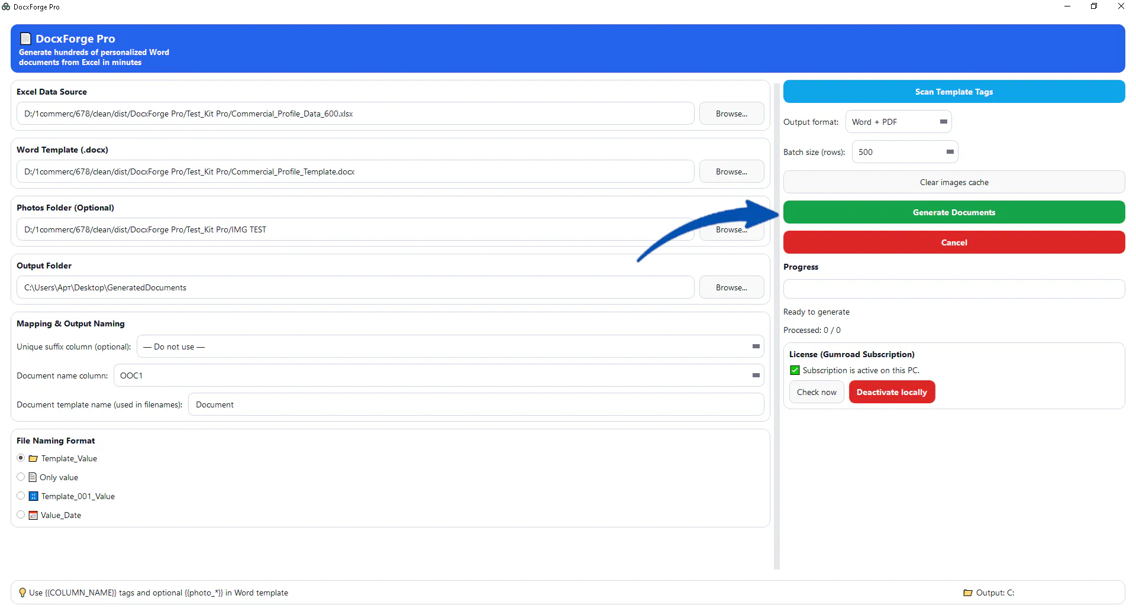Image resolution: width=1136 pixels, height=615 pixels.
Task: Browse for the Excel Data Source file
Action: [731, 114]
